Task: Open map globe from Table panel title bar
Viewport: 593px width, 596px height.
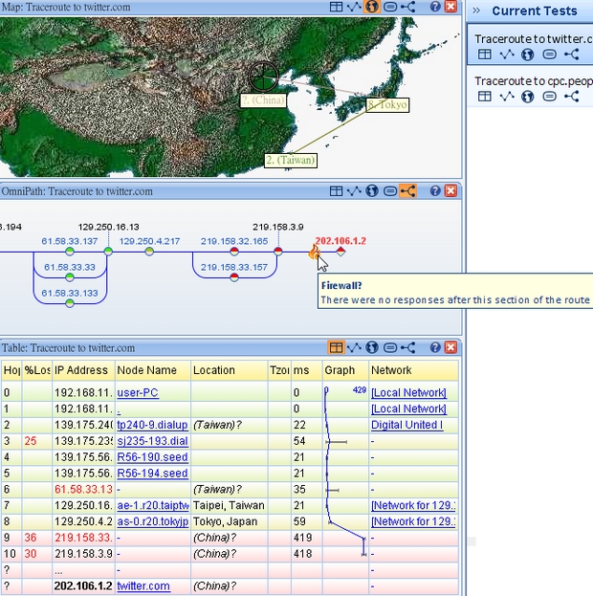Action: point(372,347)
